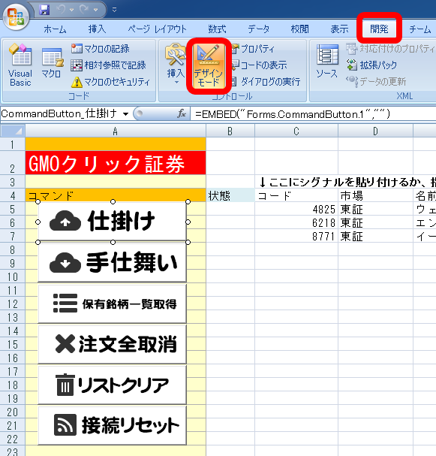436x456 pixels.
Task: Open the XML ソース pane
Action: coord(327,62)
